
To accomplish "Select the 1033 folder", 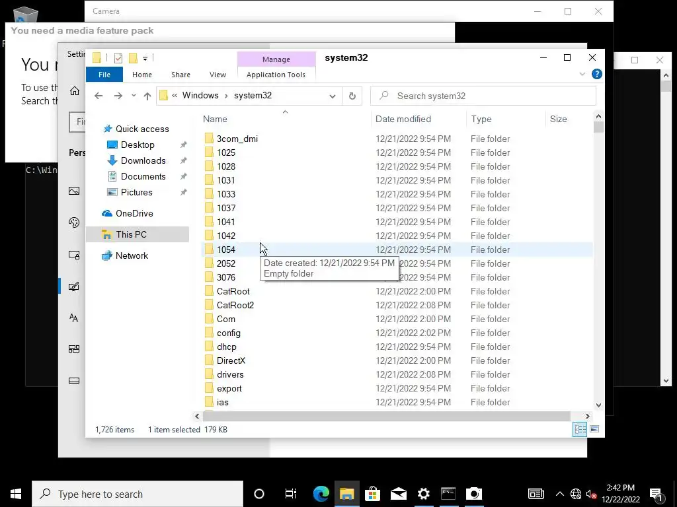I will click(226, 194).
